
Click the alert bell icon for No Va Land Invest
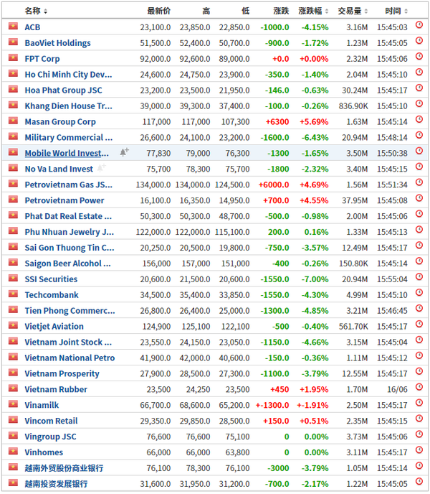pos(101,168)
